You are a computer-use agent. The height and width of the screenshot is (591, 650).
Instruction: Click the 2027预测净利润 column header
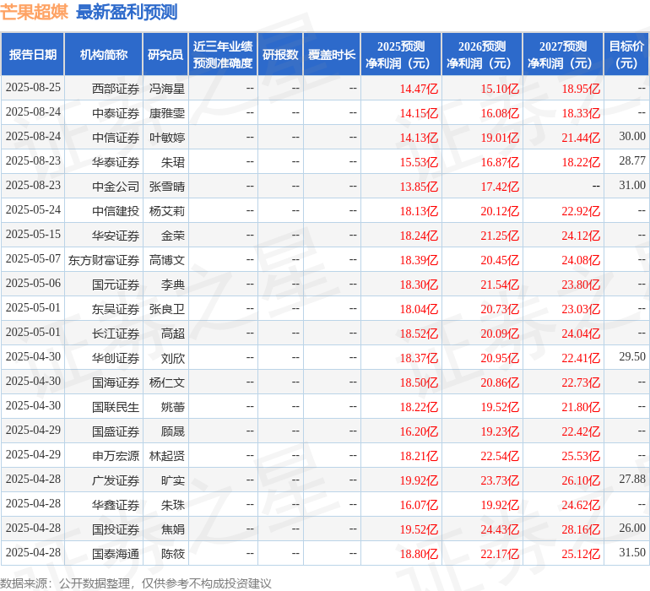click(x=563, y=55)
